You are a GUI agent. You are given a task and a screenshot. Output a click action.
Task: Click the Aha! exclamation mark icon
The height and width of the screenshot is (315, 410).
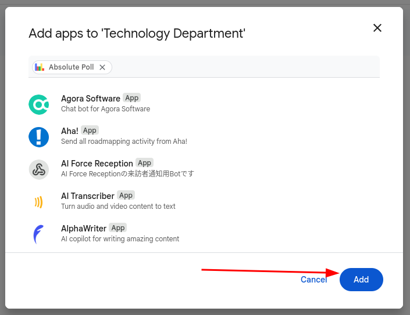tap(39, 137)
